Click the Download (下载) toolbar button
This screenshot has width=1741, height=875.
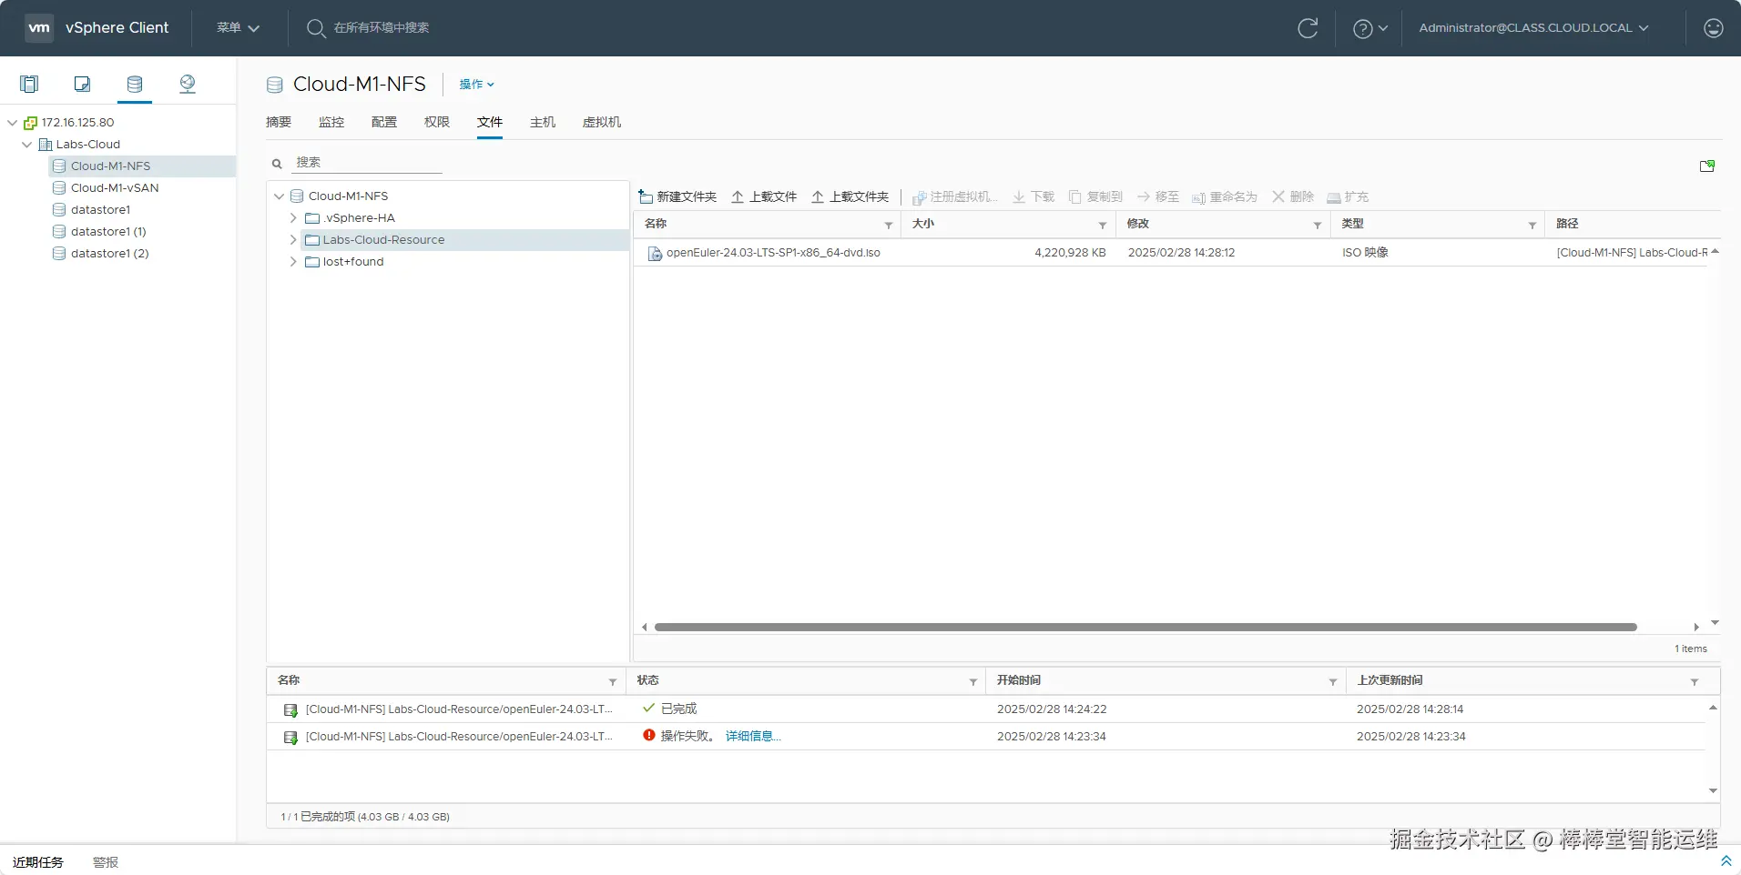point(1033,196)
